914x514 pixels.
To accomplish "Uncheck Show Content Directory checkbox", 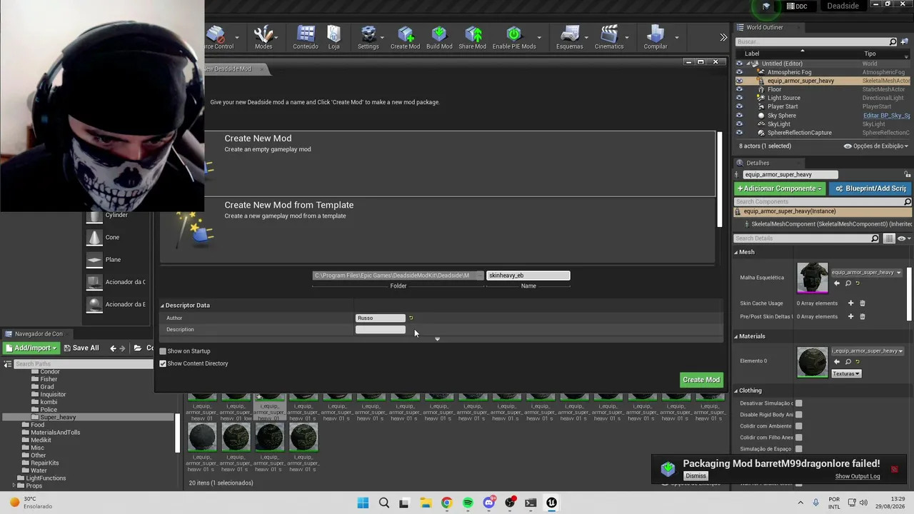I will (163, 363).
